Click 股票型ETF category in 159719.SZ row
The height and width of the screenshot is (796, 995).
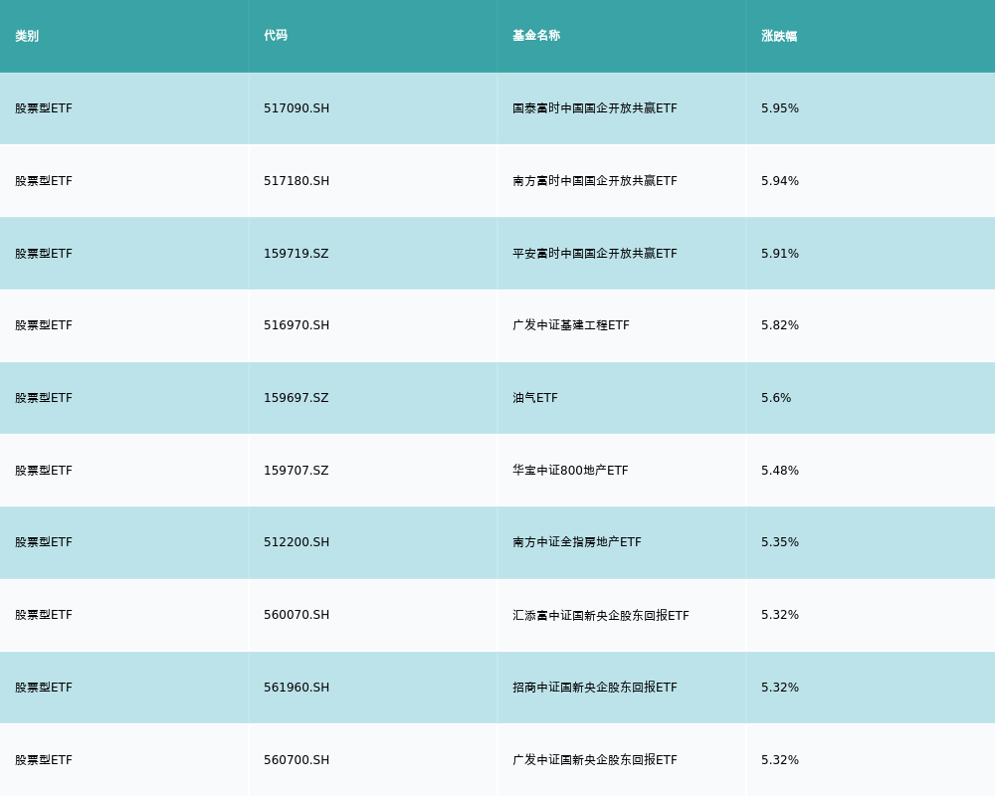[44, 254]
